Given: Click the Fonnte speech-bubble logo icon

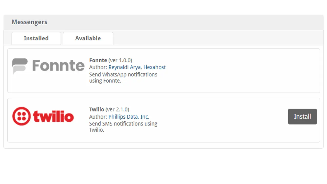Looking at the screenshot, I should (20, 66).
